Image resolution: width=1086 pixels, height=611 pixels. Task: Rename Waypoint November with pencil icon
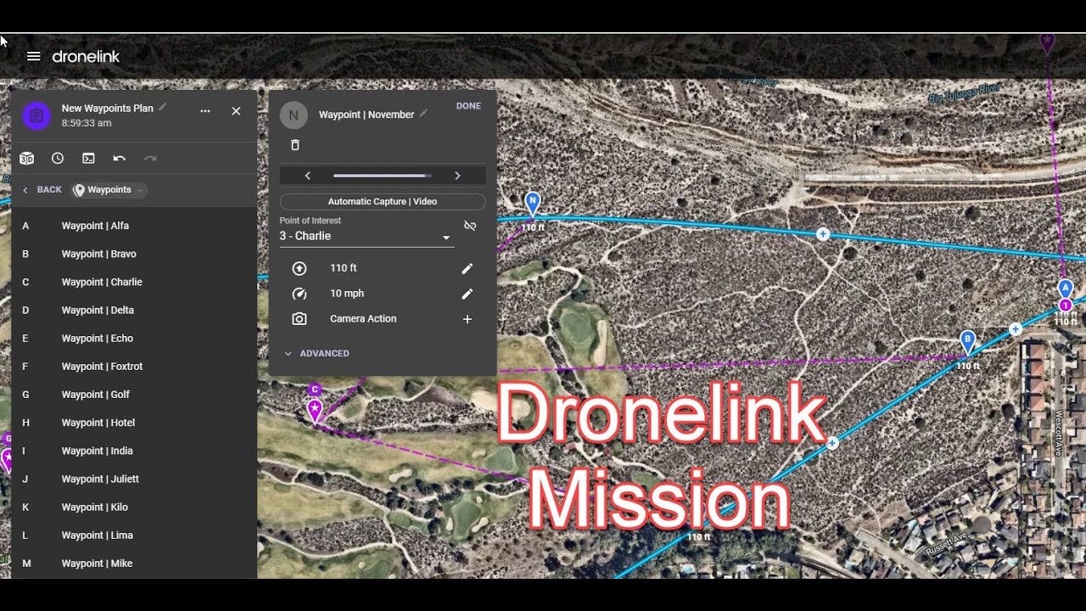pyautogui.click(x=423, y=114)
